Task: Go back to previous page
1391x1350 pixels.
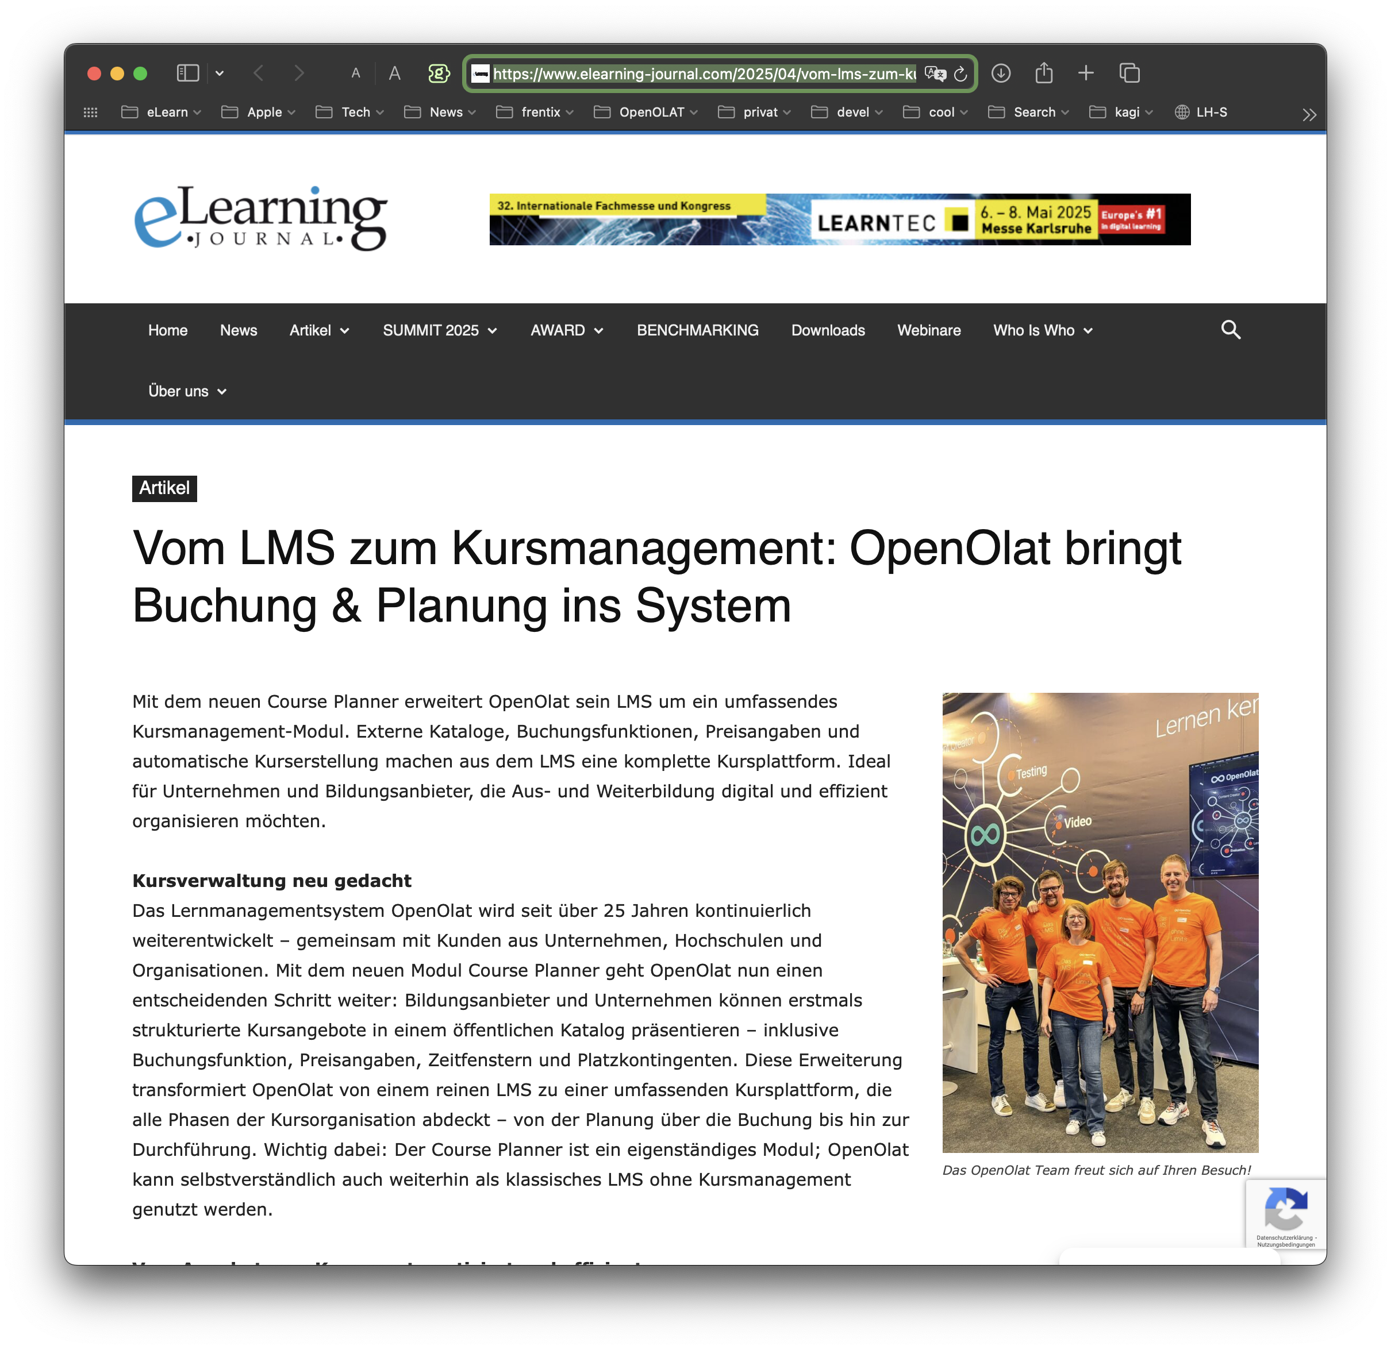Action: coord(259,73)
